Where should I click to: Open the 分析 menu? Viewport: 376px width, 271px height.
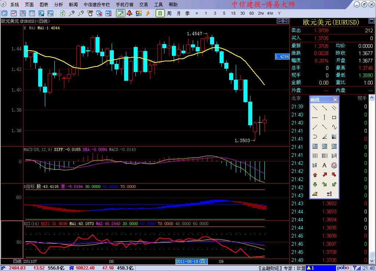click(58, 4)
